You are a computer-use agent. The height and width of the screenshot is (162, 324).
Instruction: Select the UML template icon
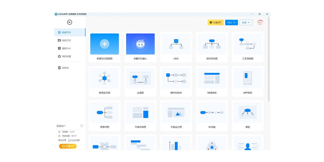click(x=176, y=44)
